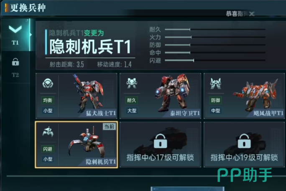Open the locked T2 tier tab
Viewport: 286px width, 191px height.
click(x=15, y=67)
